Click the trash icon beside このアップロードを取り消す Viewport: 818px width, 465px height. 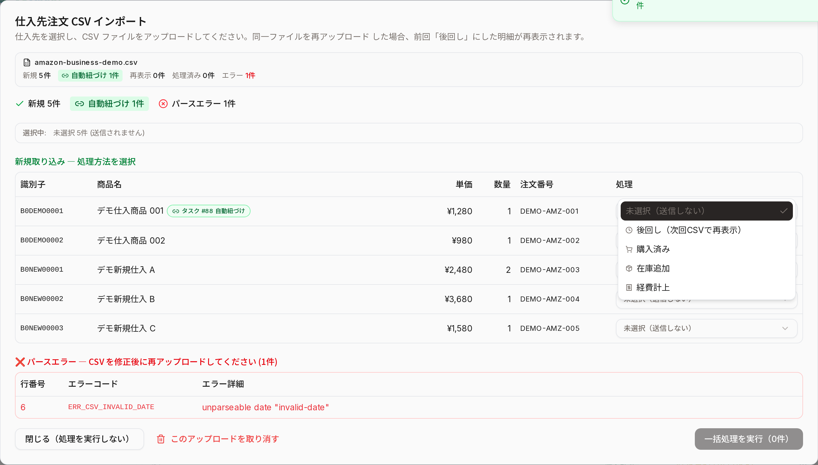[x=161, y=439]
